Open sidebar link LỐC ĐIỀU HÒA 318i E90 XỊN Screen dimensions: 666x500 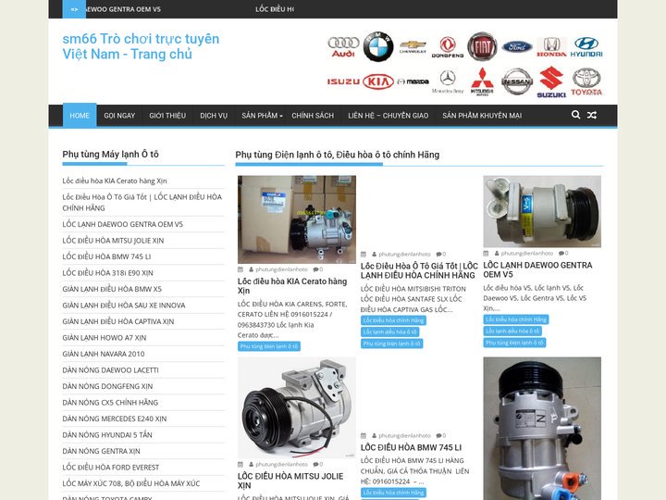coord(107,272)
